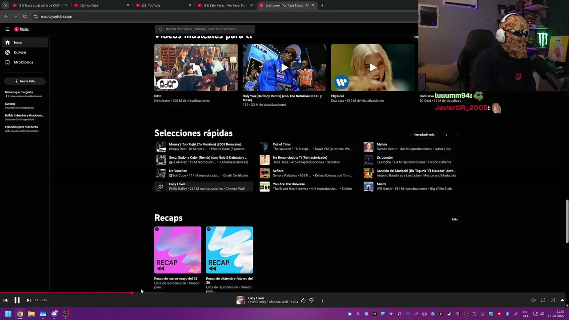Like Easy Lover with thumbs up
This screenshot has height=320, width=569.
click(303, 300)
